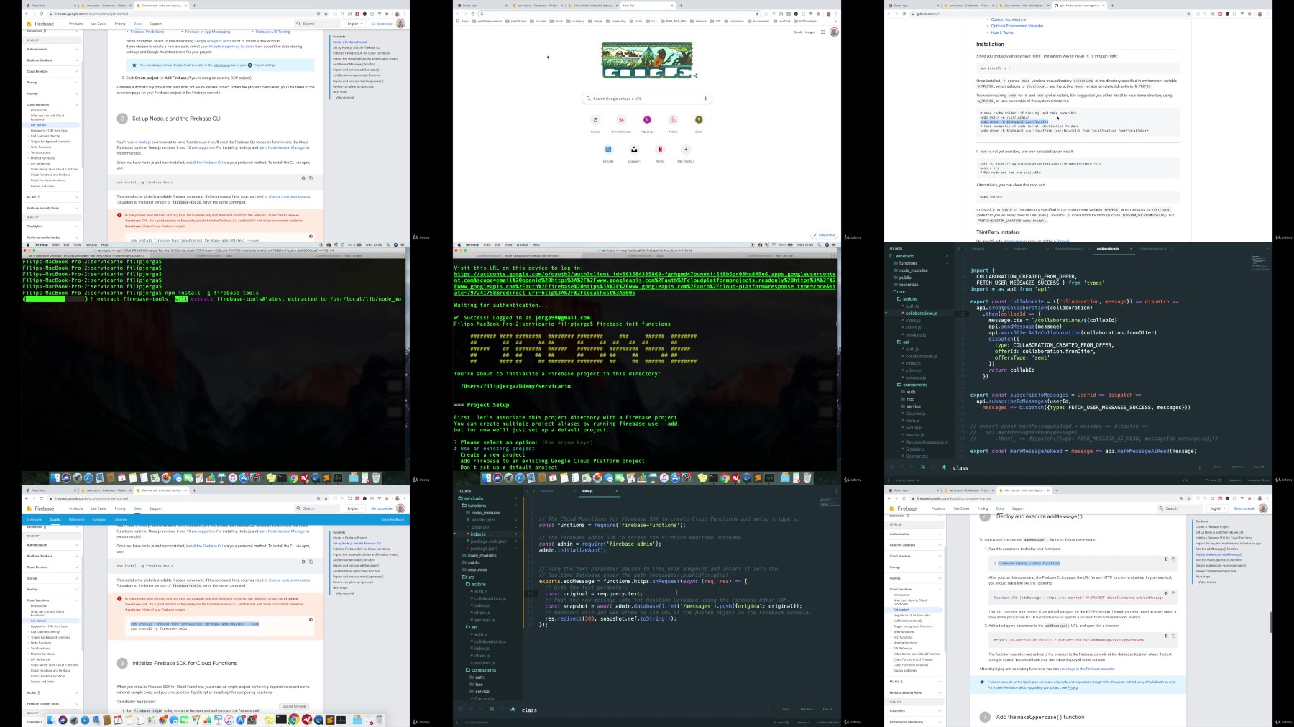Copy Function URL code block in Deploy addMessage window
The width and height of the screenshot is (1294, 727).
[x=1173, y=593]
